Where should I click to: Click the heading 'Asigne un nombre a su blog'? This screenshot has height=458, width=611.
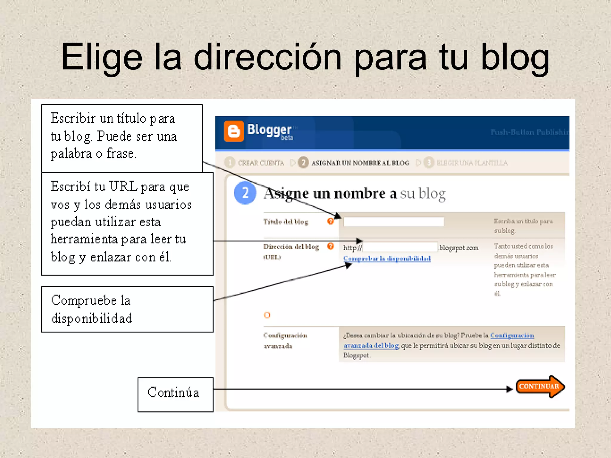(x=355, y=194)
